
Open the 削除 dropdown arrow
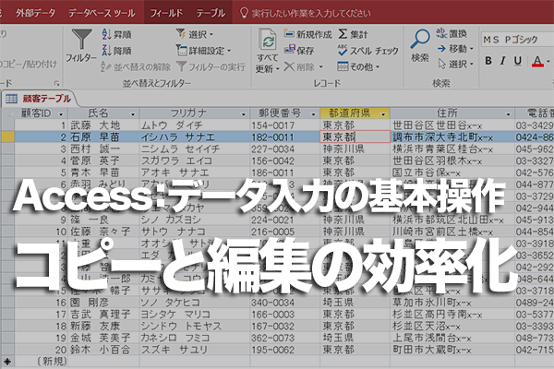[x=320, y=66]
